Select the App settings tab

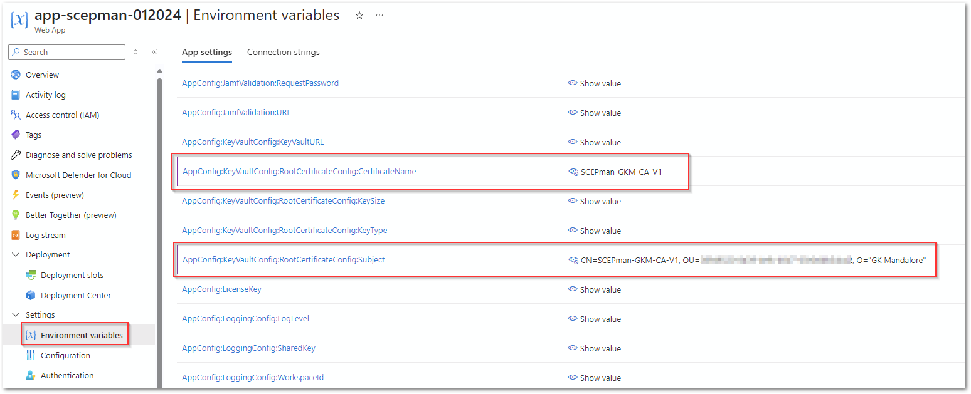point(206,52)
